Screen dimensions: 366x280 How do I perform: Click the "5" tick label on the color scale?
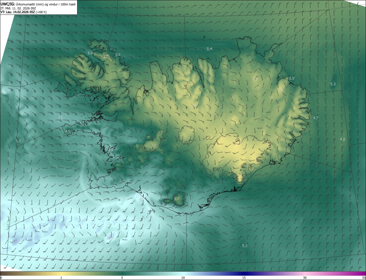point(122,278)
